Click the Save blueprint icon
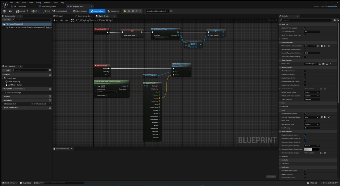 click(x=5, y=11)
